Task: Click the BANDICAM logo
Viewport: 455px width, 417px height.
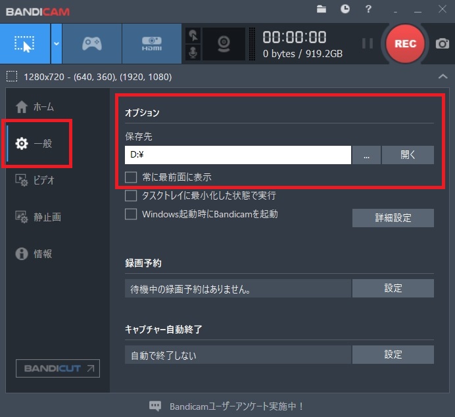Action: 37,12
